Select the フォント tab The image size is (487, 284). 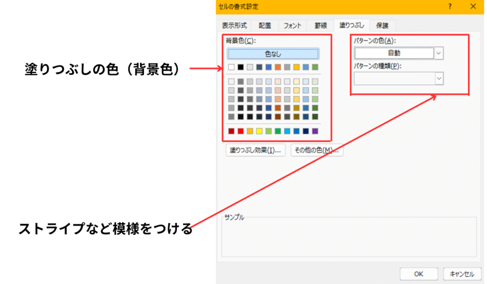292,26
